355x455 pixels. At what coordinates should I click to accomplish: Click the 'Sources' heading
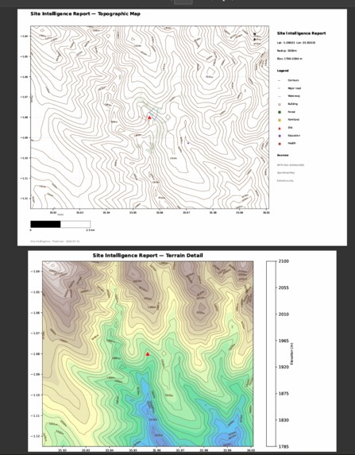283,156
